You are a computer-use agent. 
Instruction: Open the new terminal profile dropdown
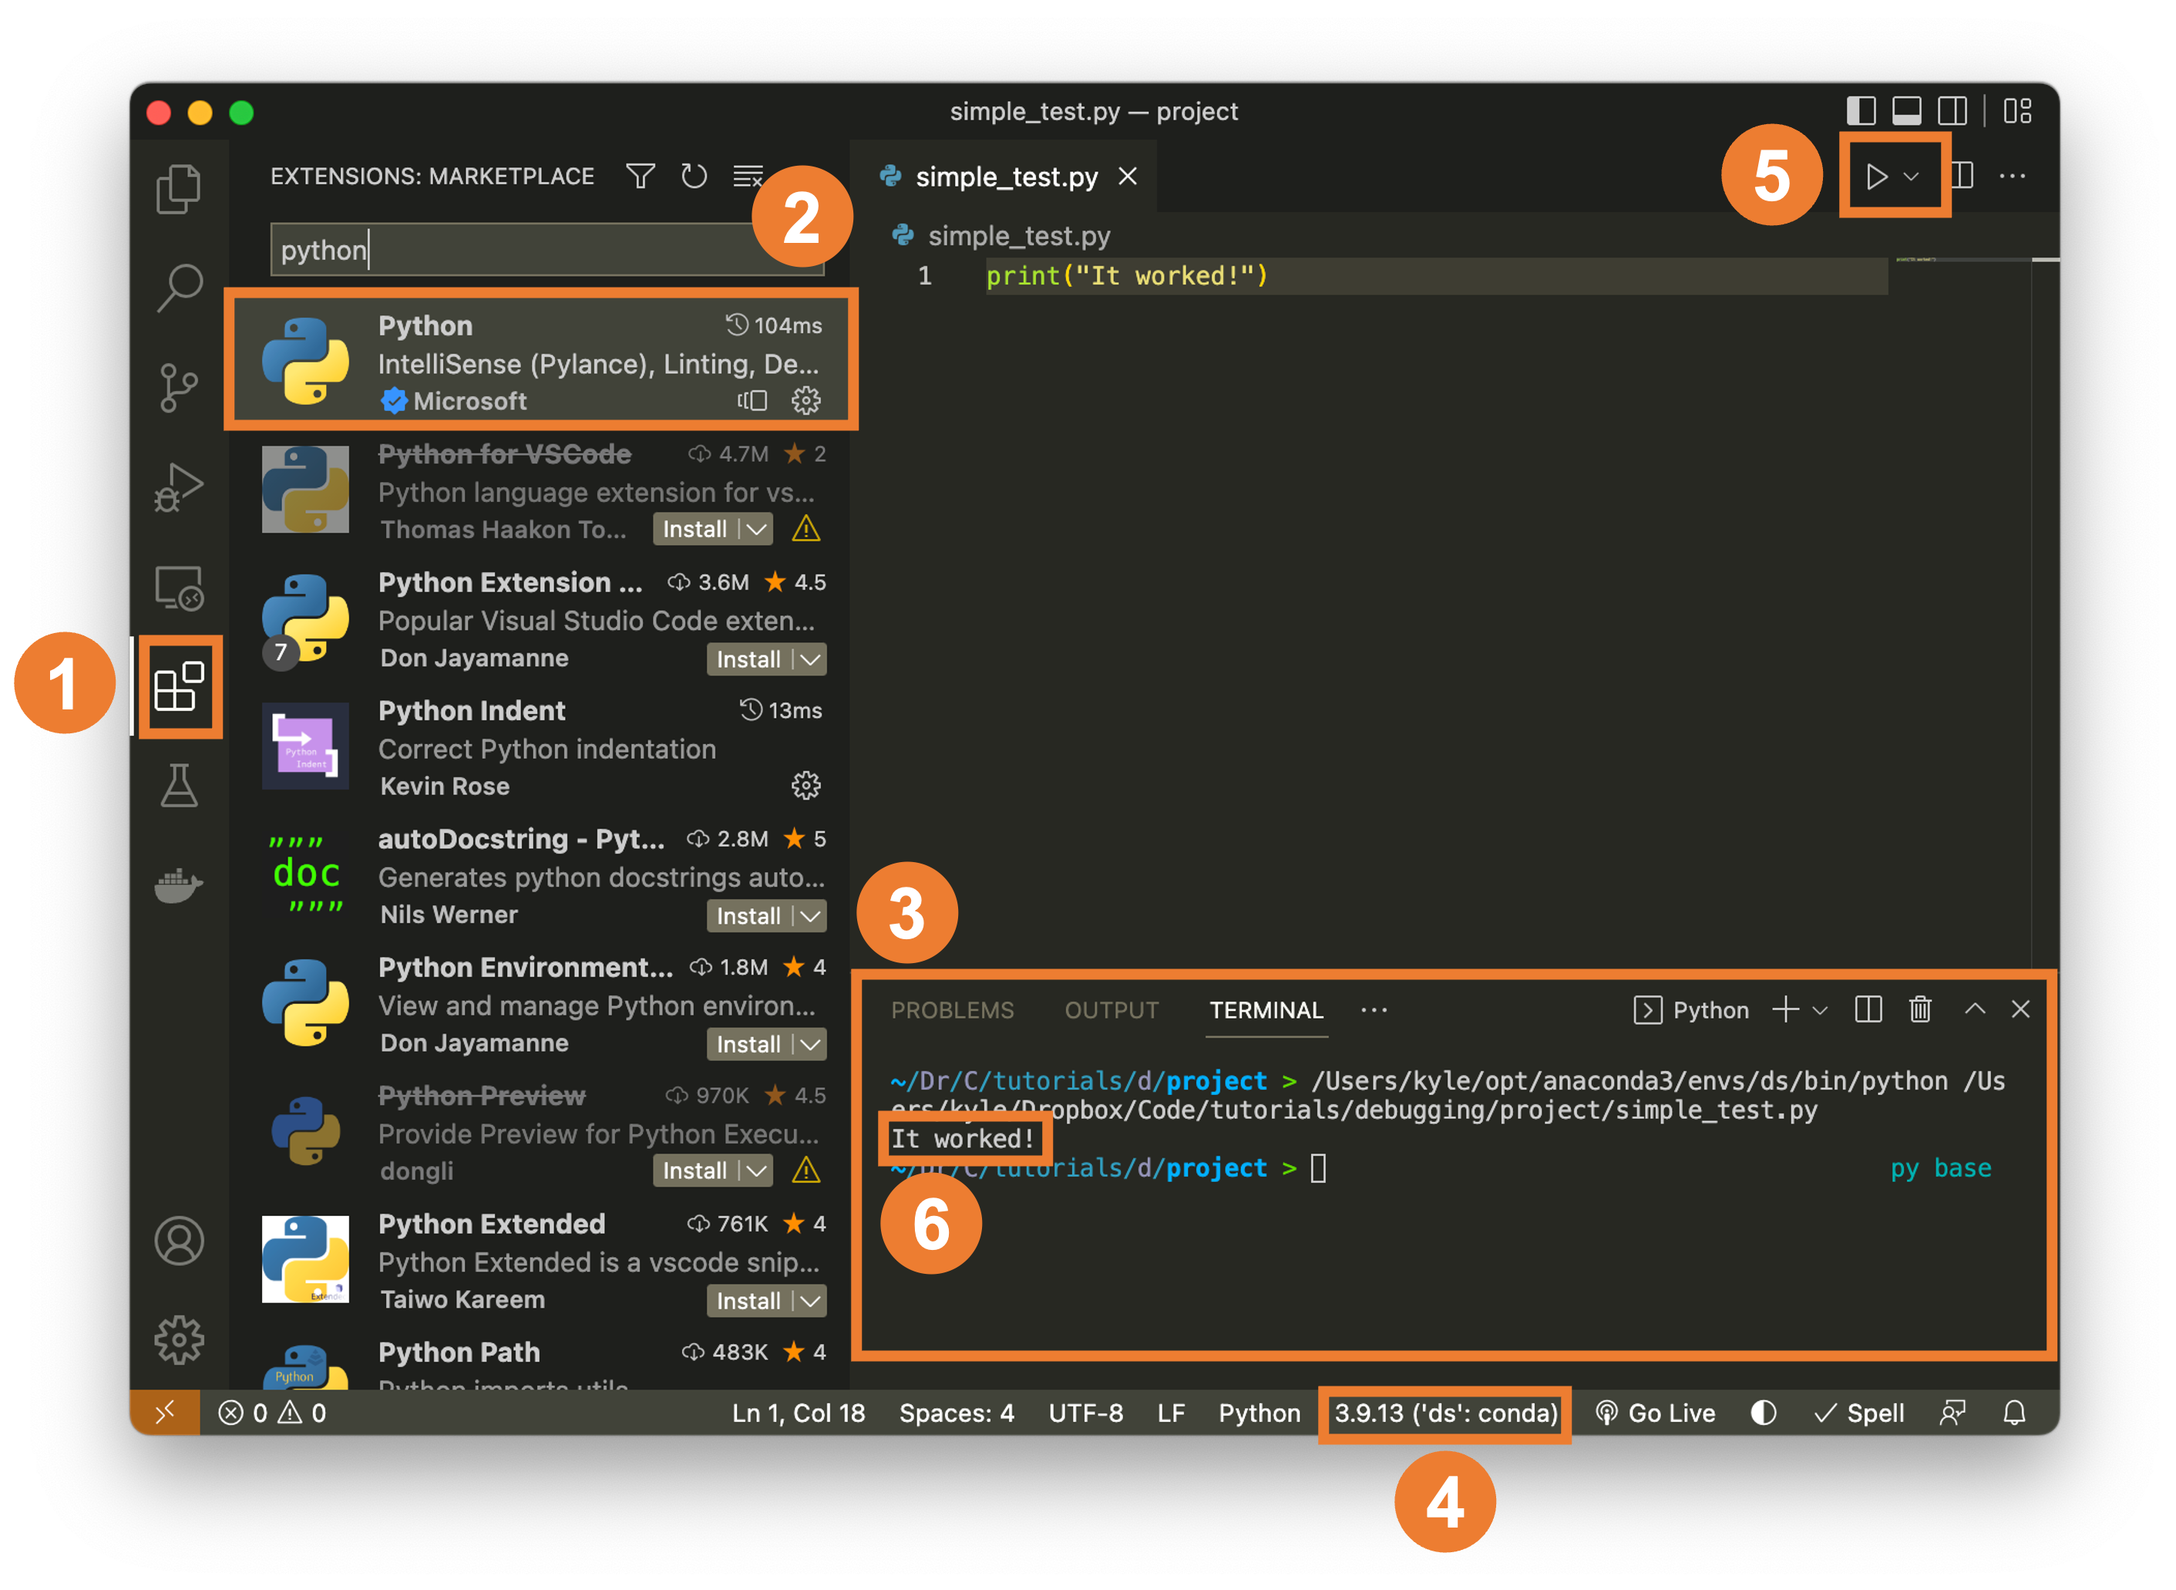coord(1820,1011)
